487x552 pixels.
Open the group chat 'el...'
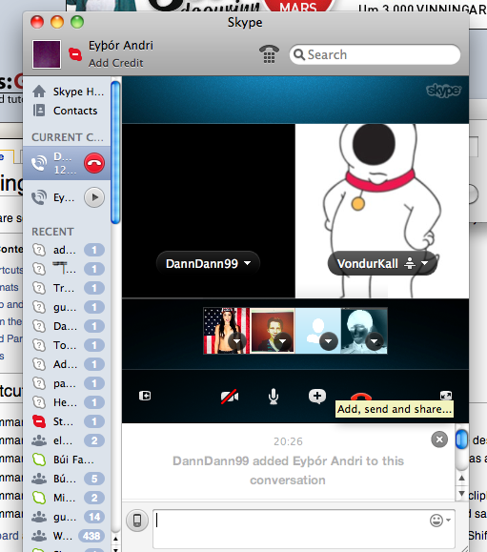click(68, 440)
